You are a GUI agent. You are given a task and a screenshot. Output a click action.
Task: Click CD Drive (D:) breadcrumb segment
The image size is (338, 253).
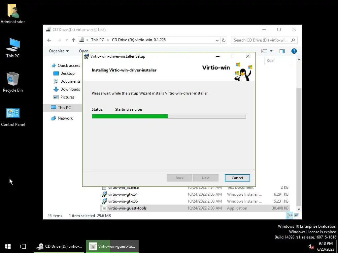point(139,40)
